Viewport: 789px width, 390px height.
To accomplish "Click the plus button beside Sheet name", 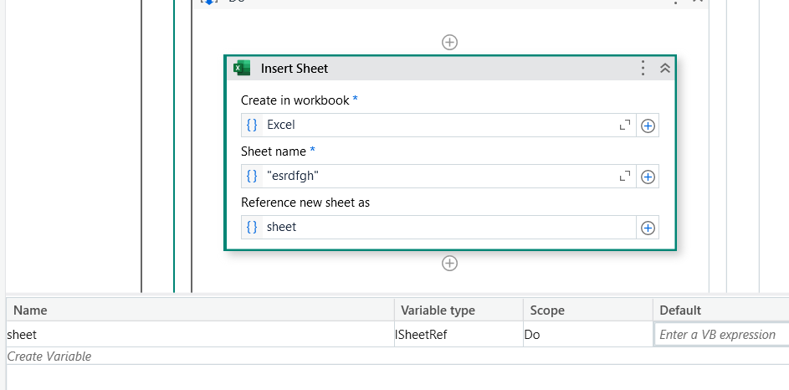I will click(648, 177).
